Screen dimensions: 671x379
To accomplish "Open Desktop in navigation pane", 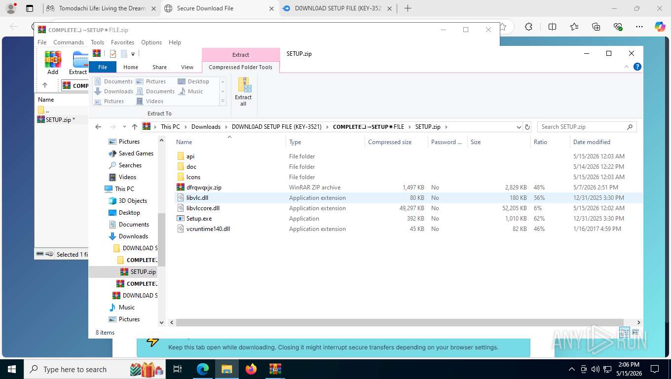I will coord(129,213).
